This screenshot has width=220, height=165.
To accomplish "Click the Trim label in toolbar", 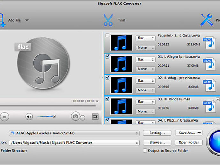I will click(121, 20).
